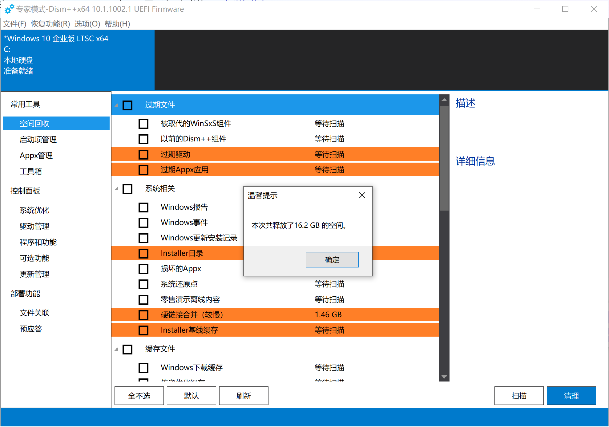Click the list scrollbar up arrow
The image size is (609, 427).
(x=444, y=100)
